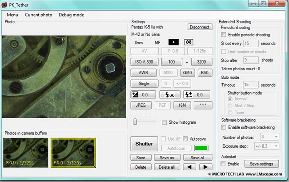Select the center-weighted metering mode icon

(x=189, y=42)
